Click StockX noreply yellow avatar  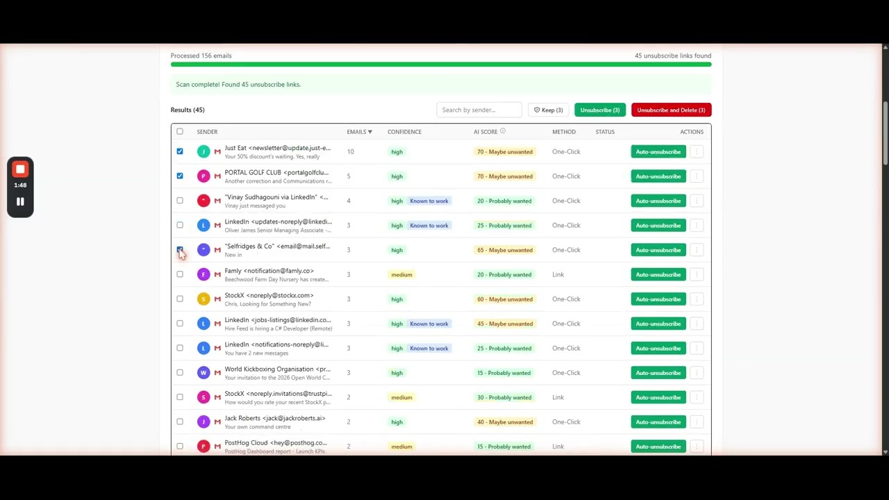point(203,299)
